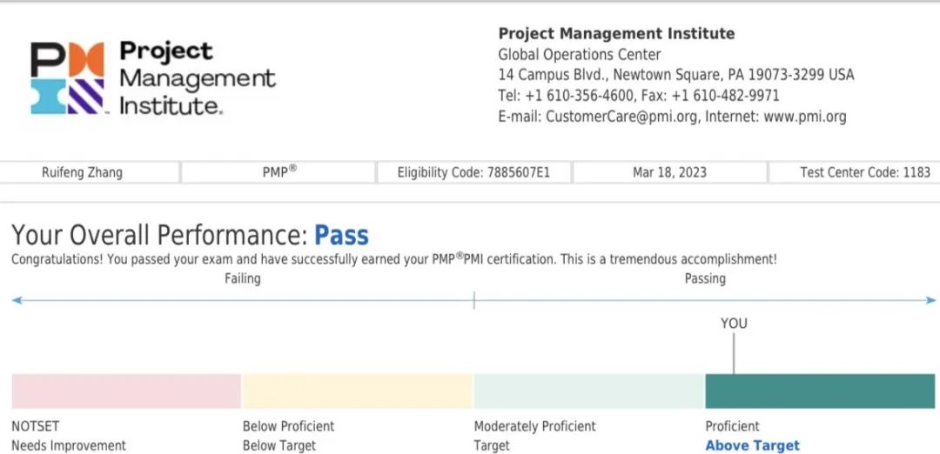Select the Ruifeng Zhang name cell
The image size is (940, 454).
90,172
